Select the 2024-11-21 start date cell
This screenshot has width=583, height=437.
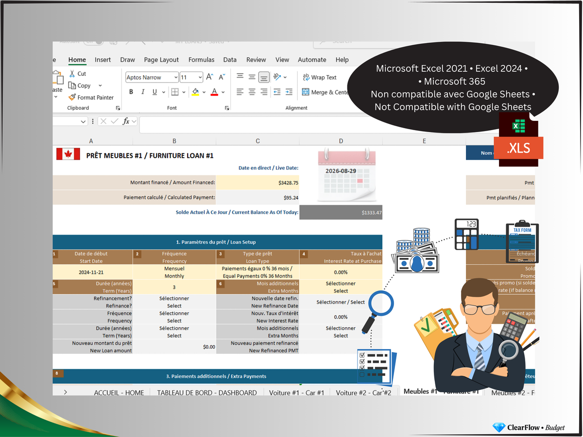coord(92,272)
